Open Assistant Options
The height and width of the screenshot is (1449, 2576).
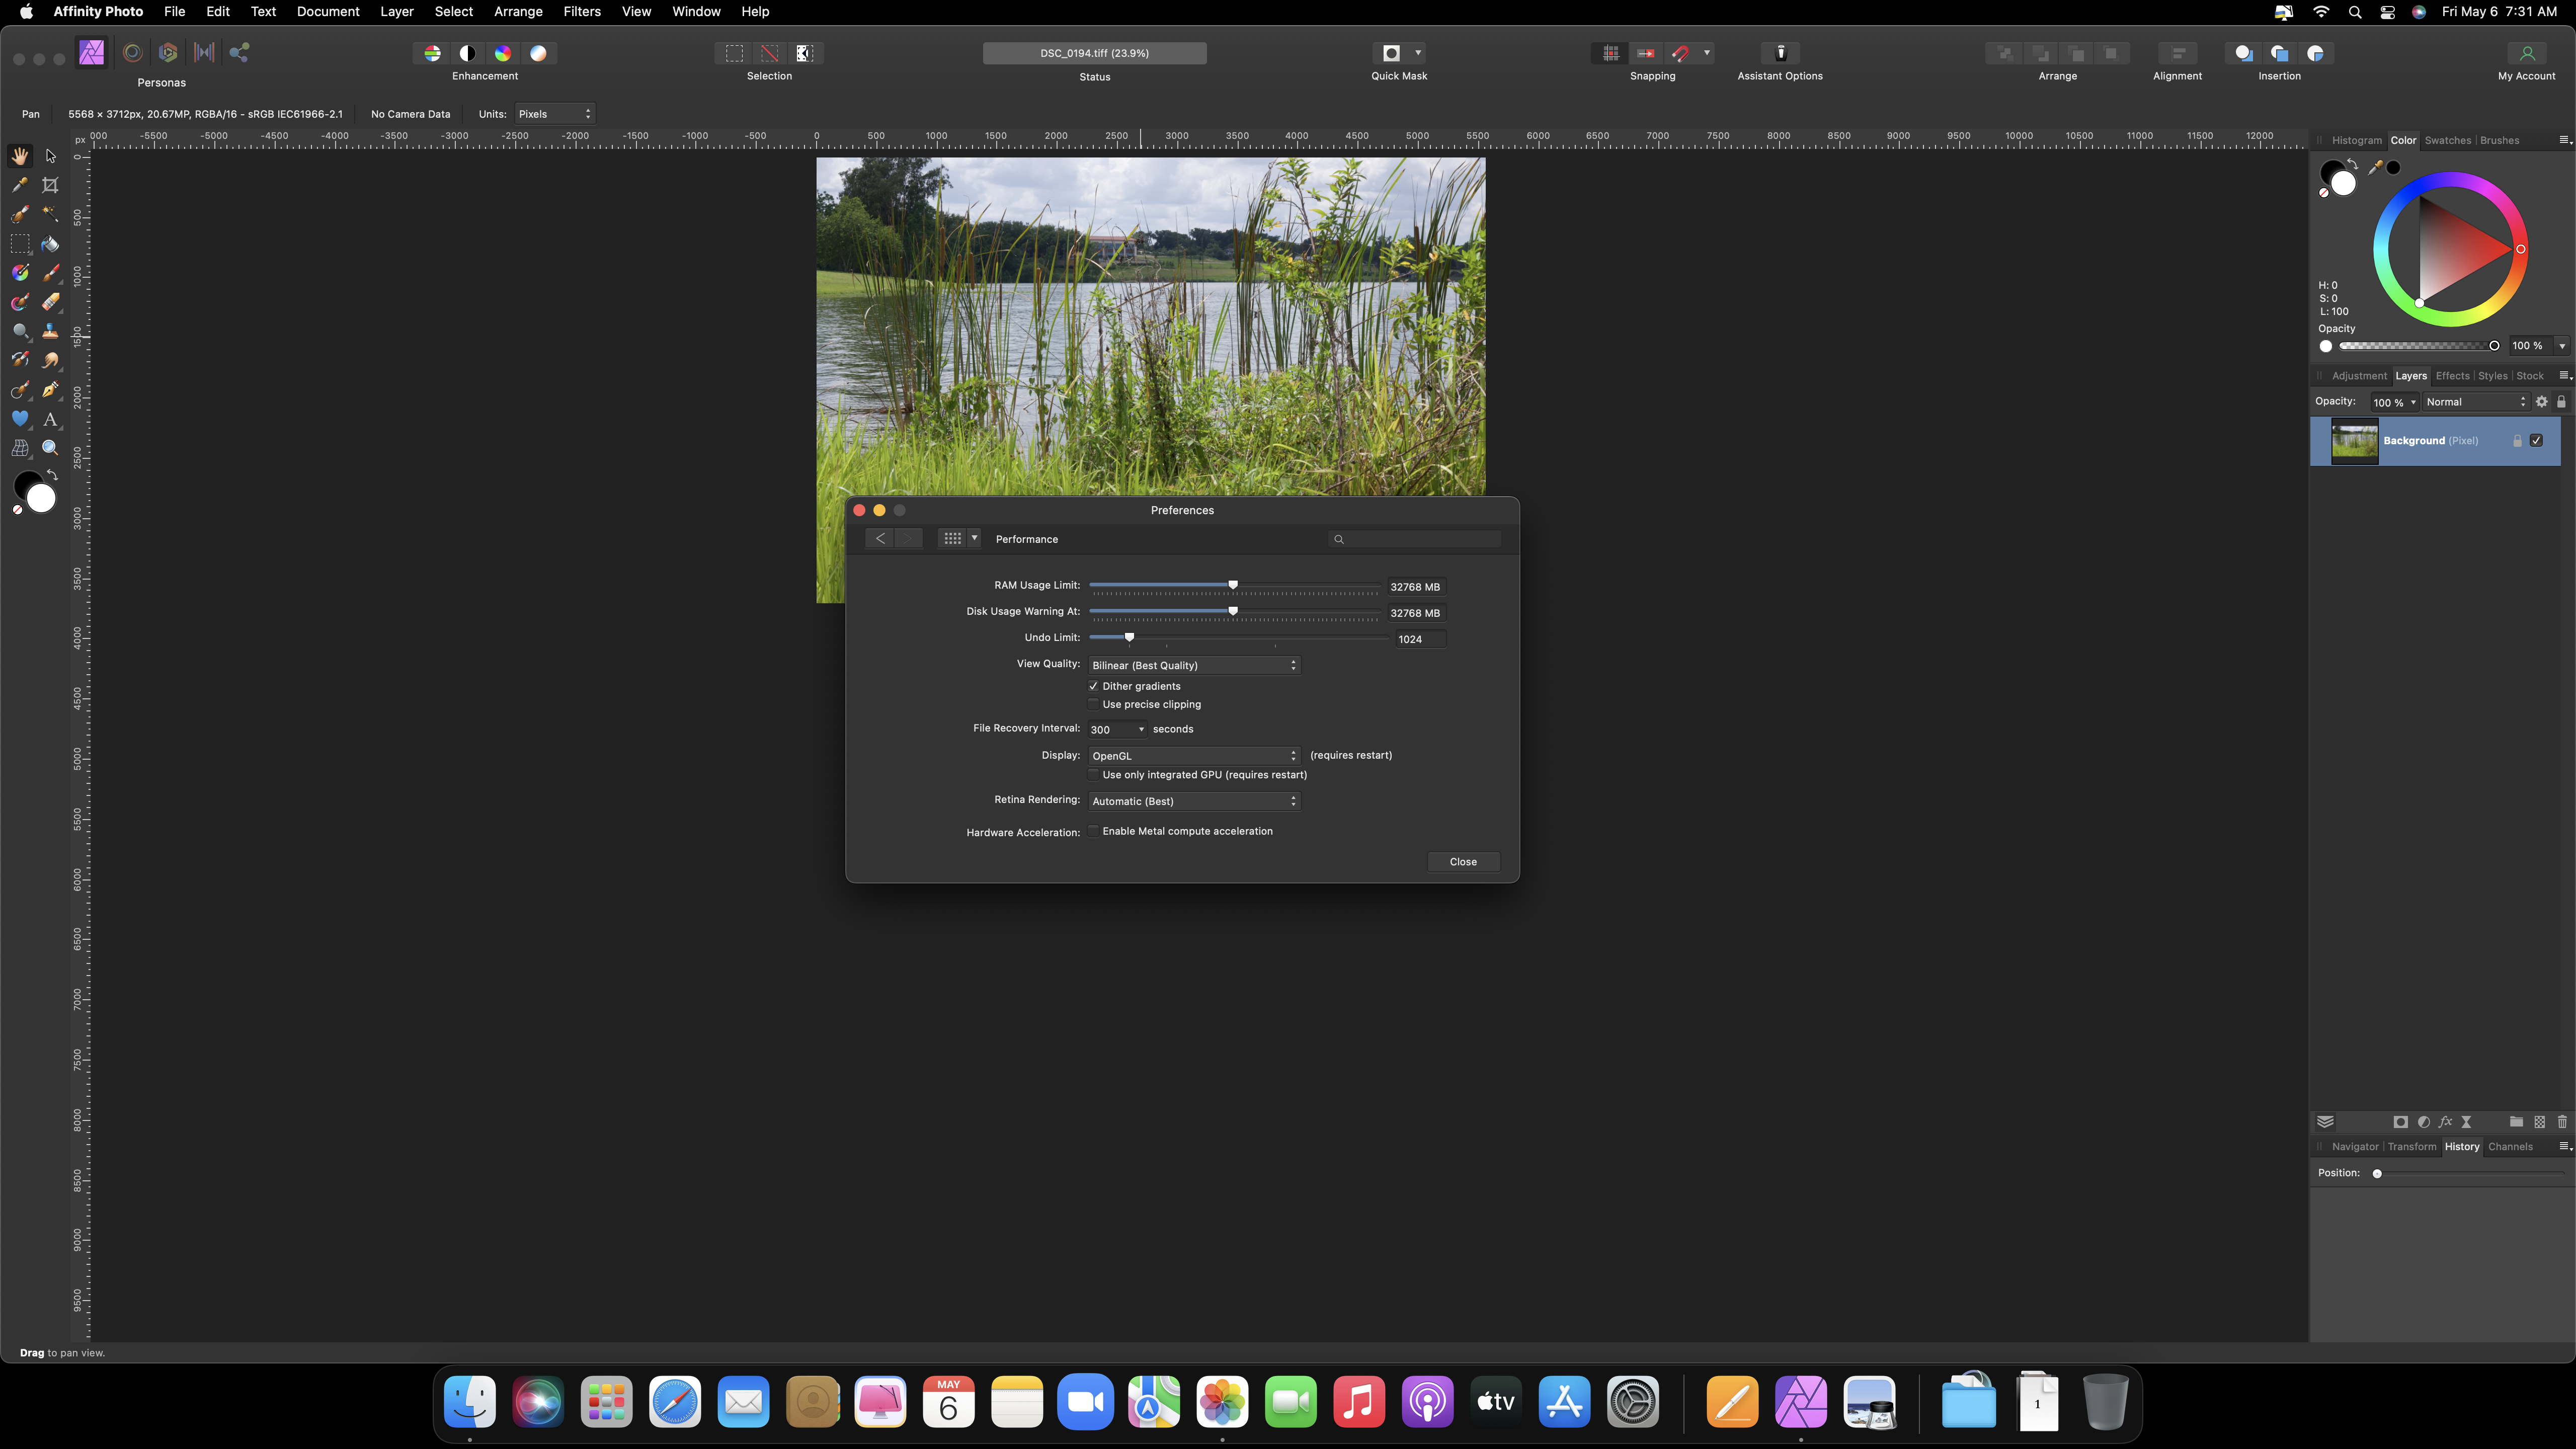[x=1780, y=53]
